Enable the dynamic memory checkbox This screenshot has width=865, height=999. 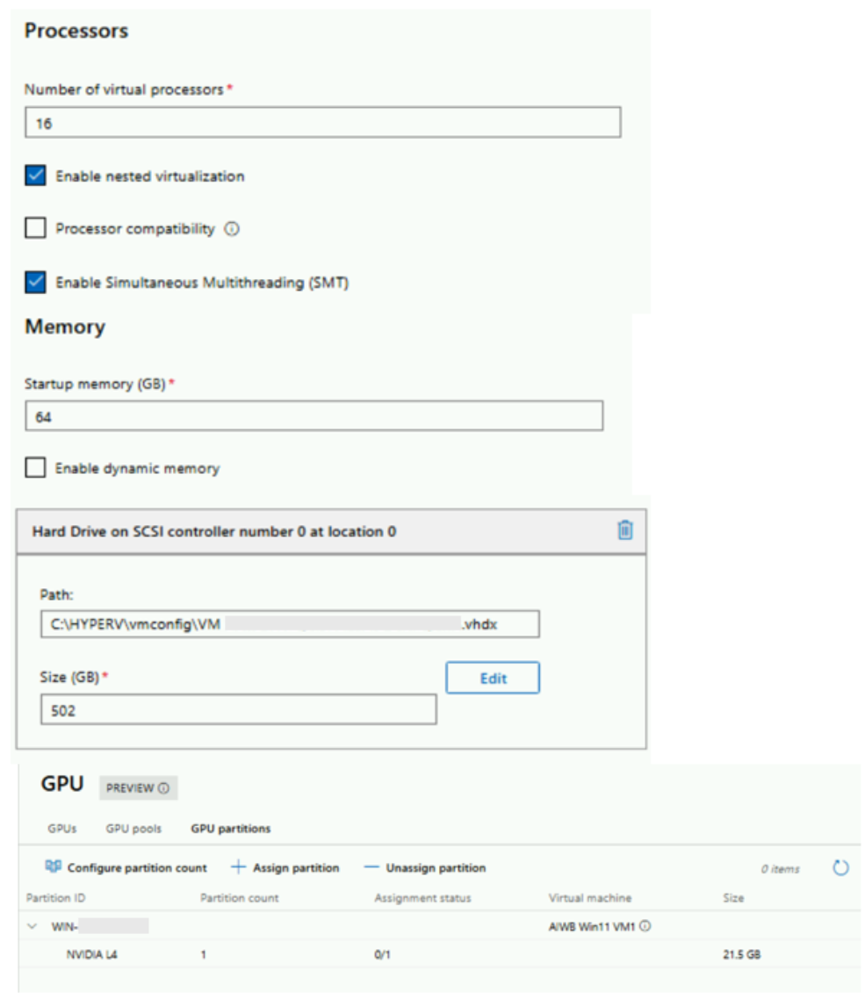click(x=36, y=469)
